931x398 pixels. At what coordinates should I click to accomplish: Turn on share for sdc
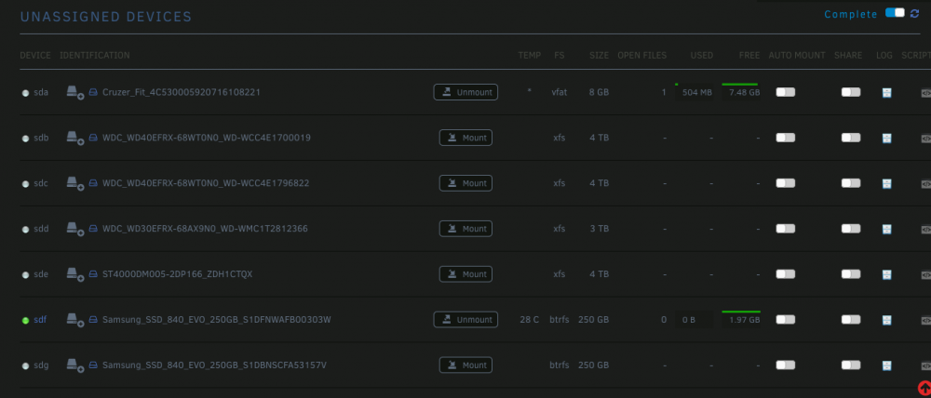(851, 183)
